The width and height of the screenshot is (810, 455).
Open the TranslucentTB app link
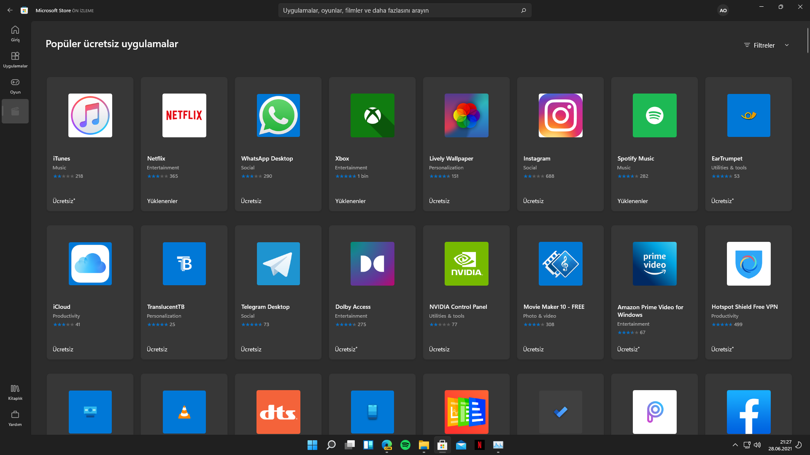coord(165,307)
